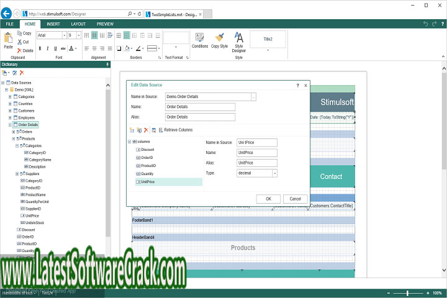
Task: Switch to the PREVIEW ribbon tab
Action: click(x=105, y=24)
